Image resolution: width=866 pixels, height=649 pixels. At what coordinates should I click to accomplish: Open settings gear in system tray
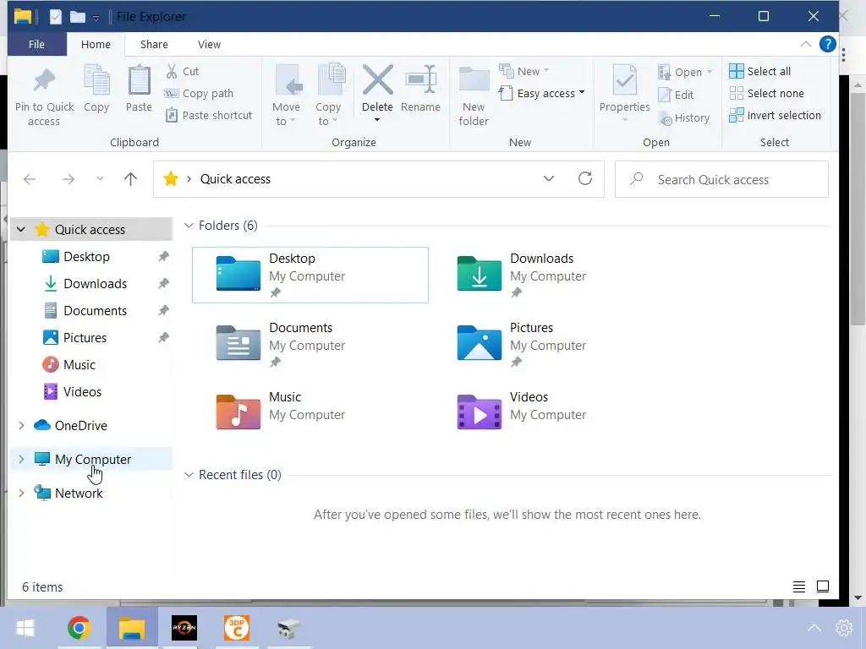(844, 628)
